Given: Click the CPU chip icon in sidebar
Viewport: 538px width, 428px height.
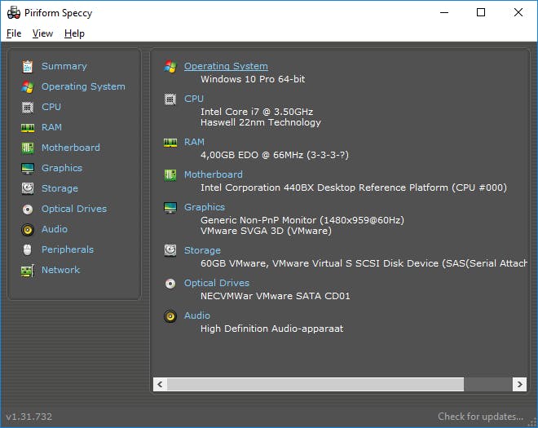Looking at the screenshot, I should pos(28,107).
